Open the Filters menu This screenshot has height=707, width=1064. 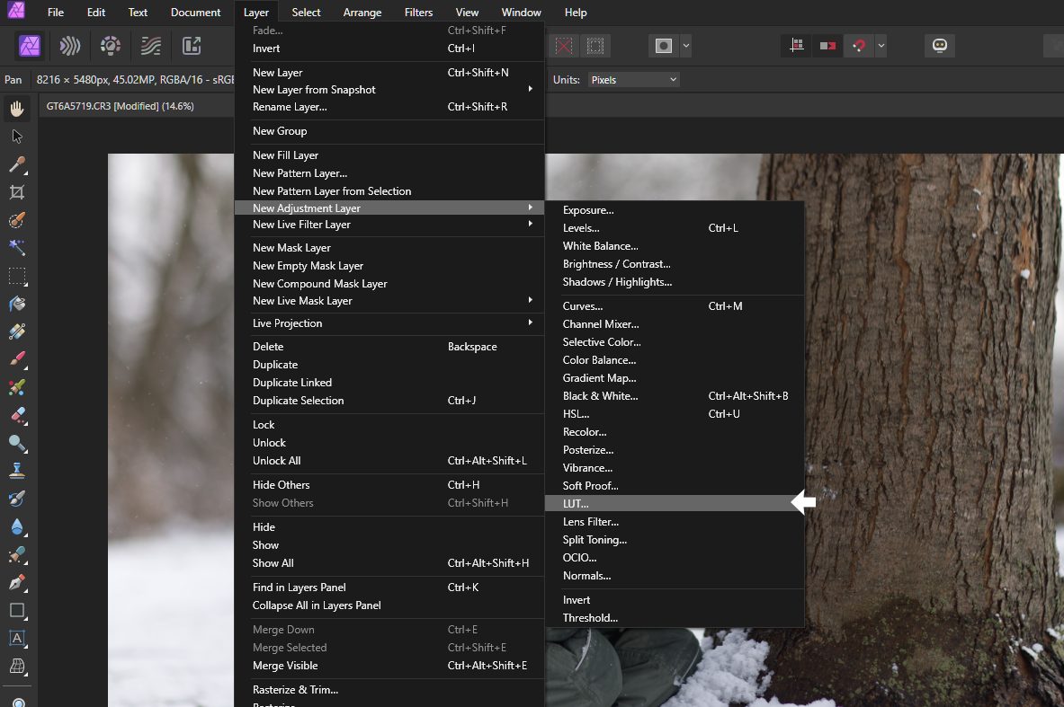418,13
